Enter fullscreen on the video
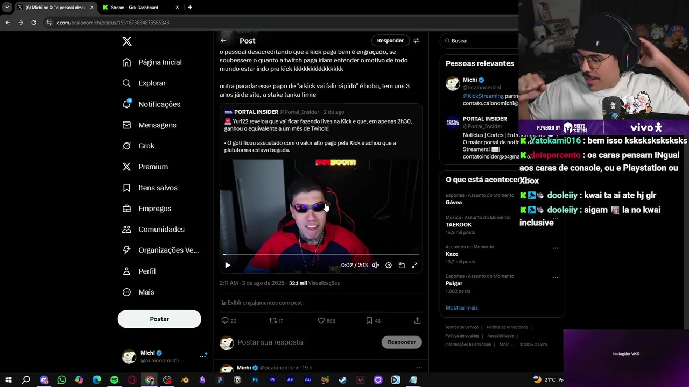The image size is (689, 387). [x=414, y=265]
